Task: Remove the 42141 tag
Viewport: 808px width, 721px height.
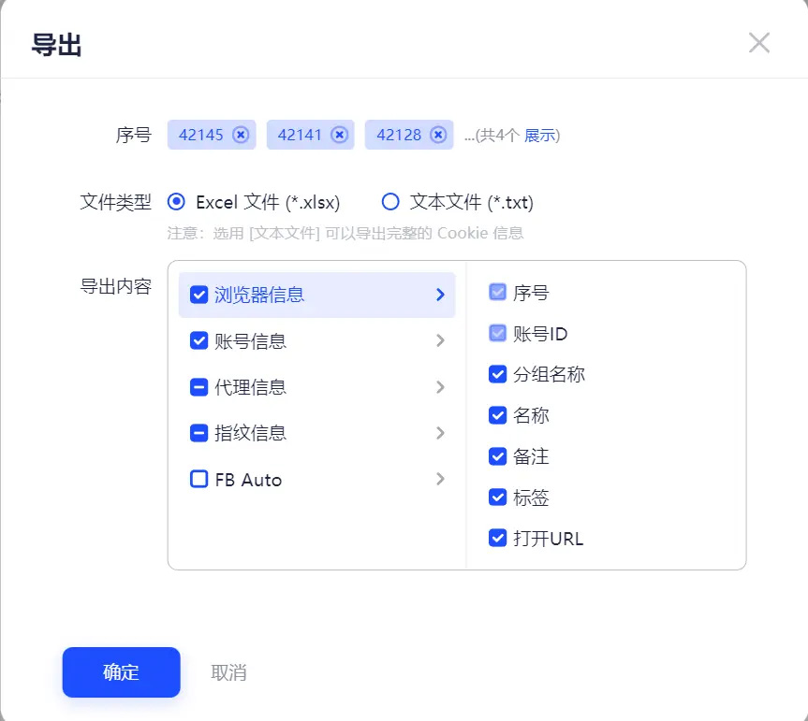Action: [339, 135]
